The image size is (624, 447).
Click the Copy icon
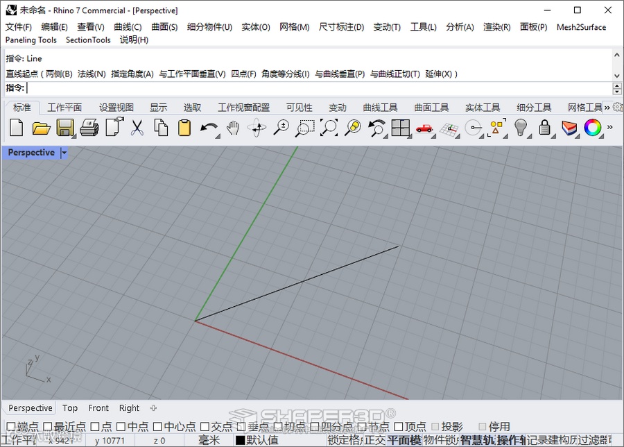click(161, 128)
